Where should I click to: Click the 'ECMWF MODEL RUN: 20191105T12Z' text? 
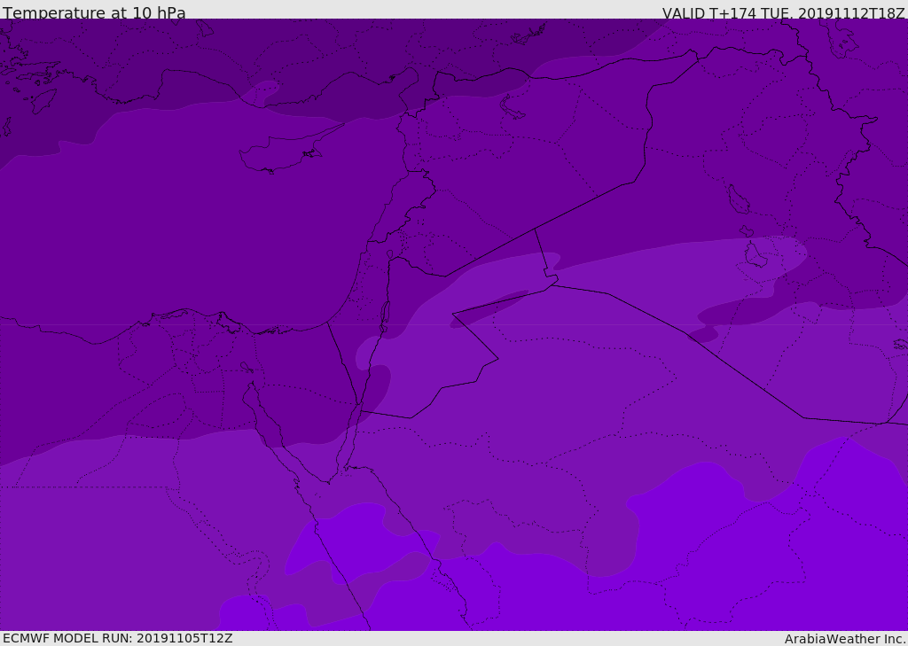[x=118, y=638]
